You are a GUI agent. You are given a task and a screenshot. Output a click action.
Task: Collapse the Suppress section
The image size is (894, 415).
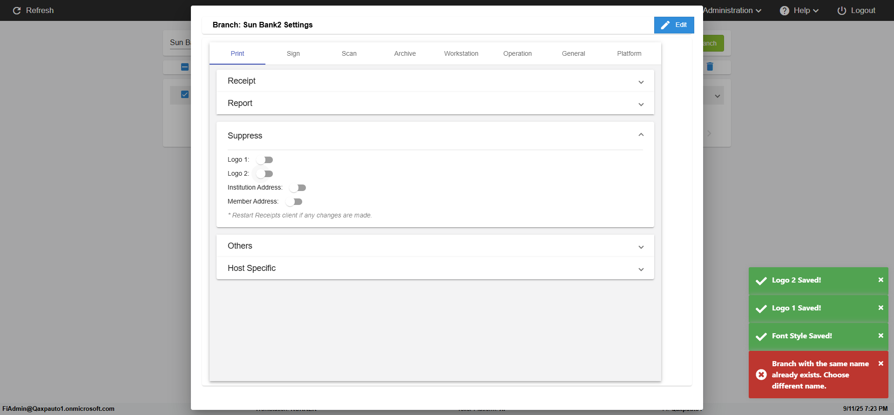641,135
